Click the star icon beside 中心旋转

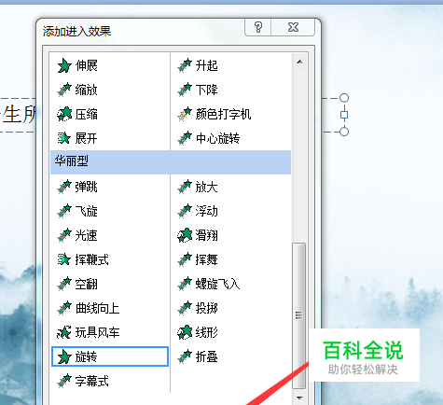tap(185, 138)
